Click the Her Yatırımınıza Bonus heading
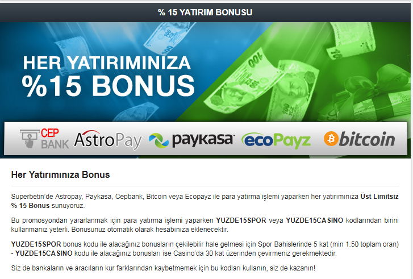The width and height of the screenshot is (413, 279). coord(61,174)
